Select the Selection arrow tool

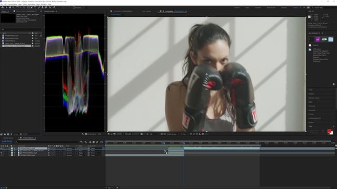click(x=6, y=7)
